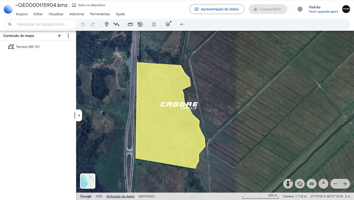Click the 08/09/2024 imagery date

pos(147,196)
